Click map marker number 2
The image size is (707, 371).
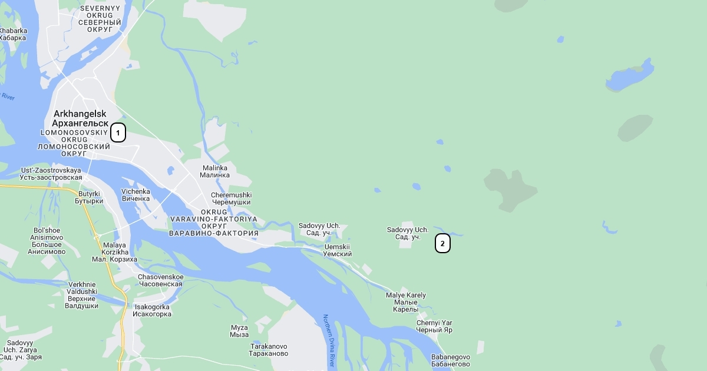(x=442, y=243)
